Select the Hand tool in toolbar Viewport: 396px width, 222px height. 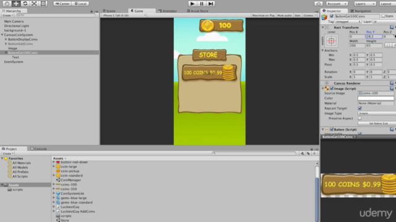(7, 4)
